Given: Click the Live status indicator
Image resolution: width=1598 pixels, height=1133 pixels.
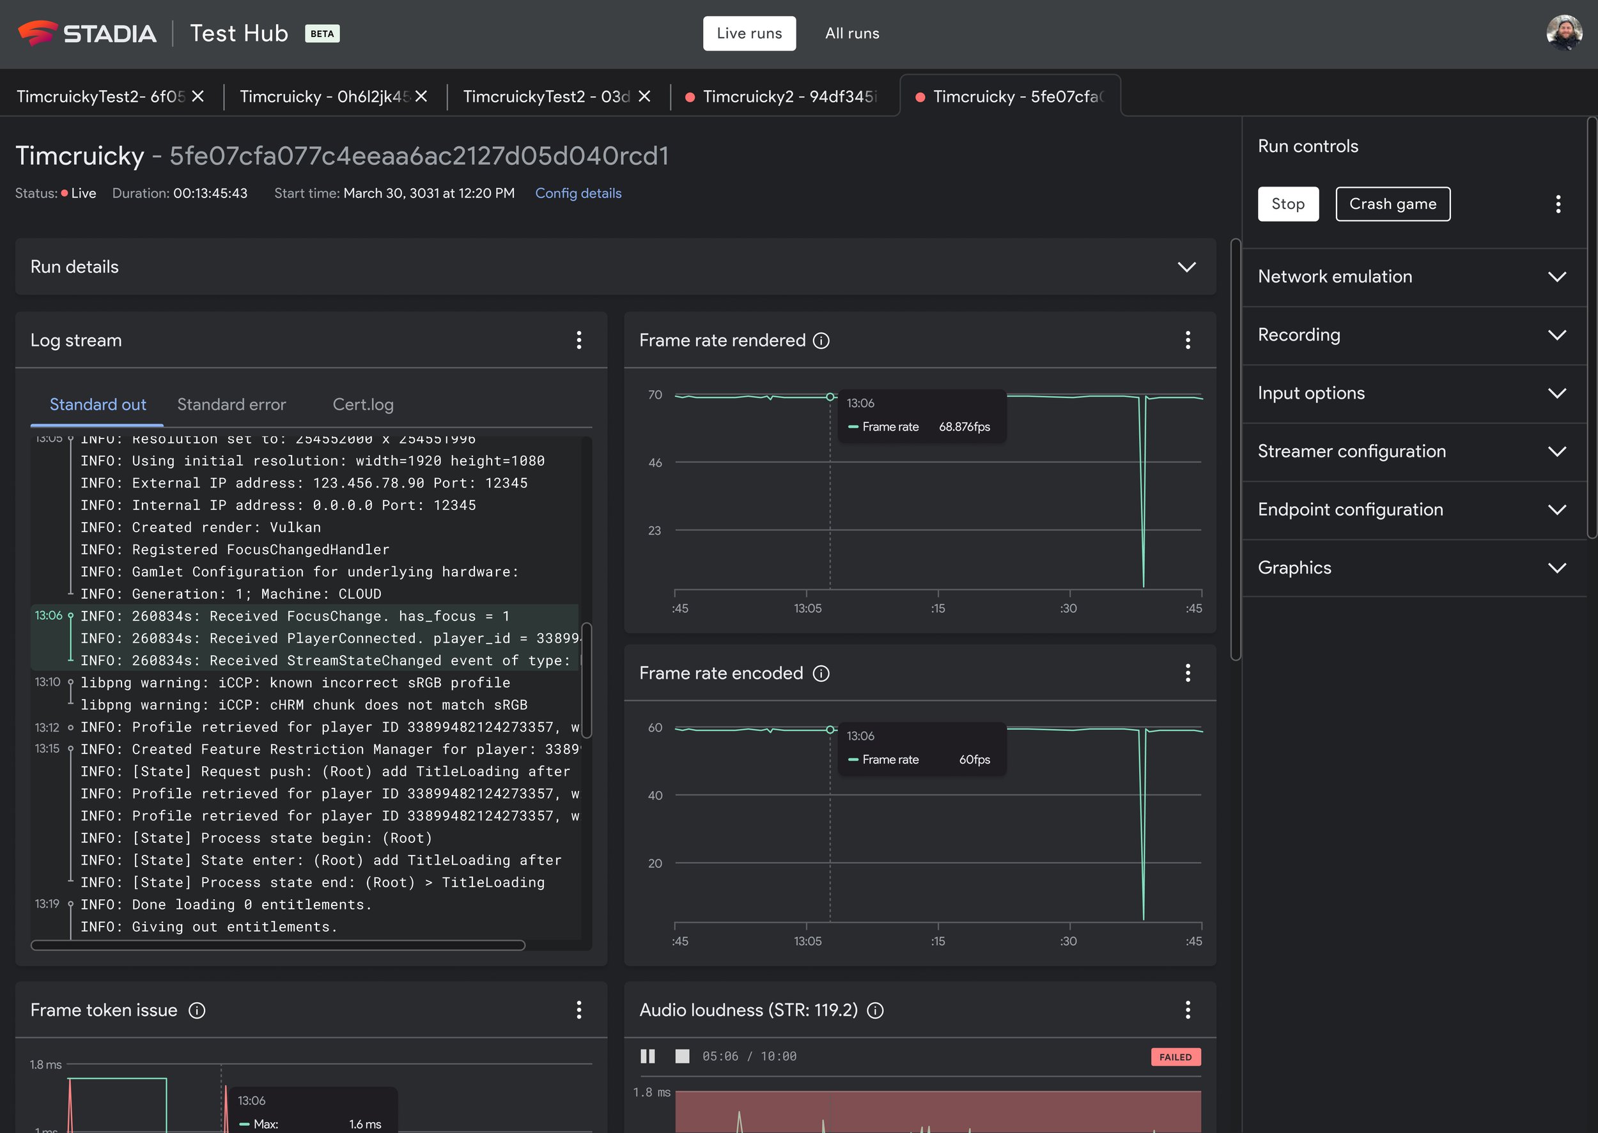Looking at the screenshot, I should [78, 193].
